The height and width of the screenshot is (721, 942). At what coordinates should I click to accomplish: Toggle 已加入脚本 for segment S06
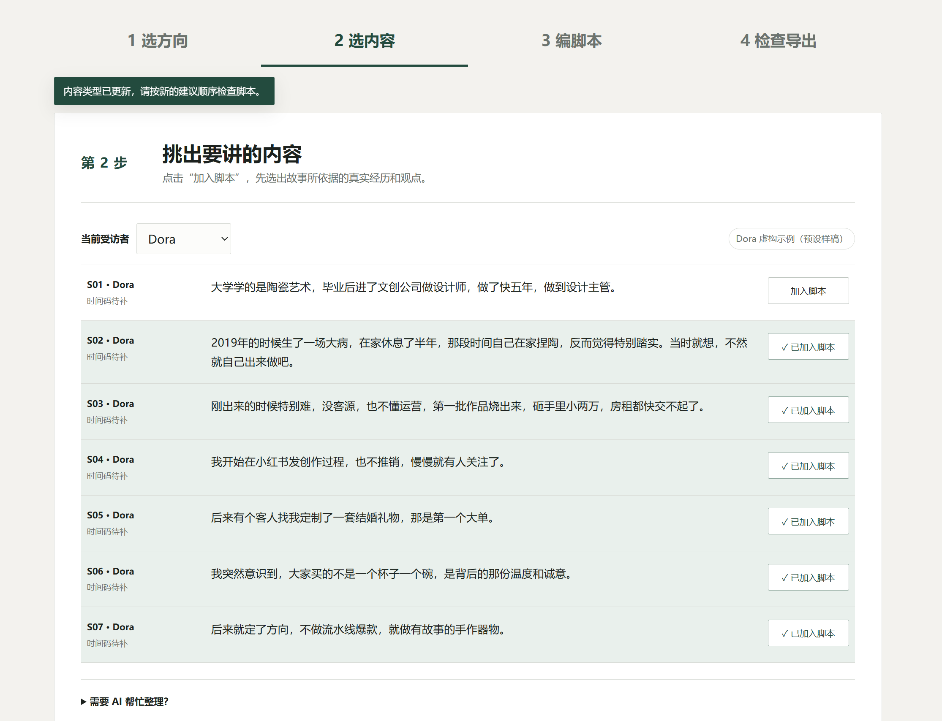click(808, 577)
